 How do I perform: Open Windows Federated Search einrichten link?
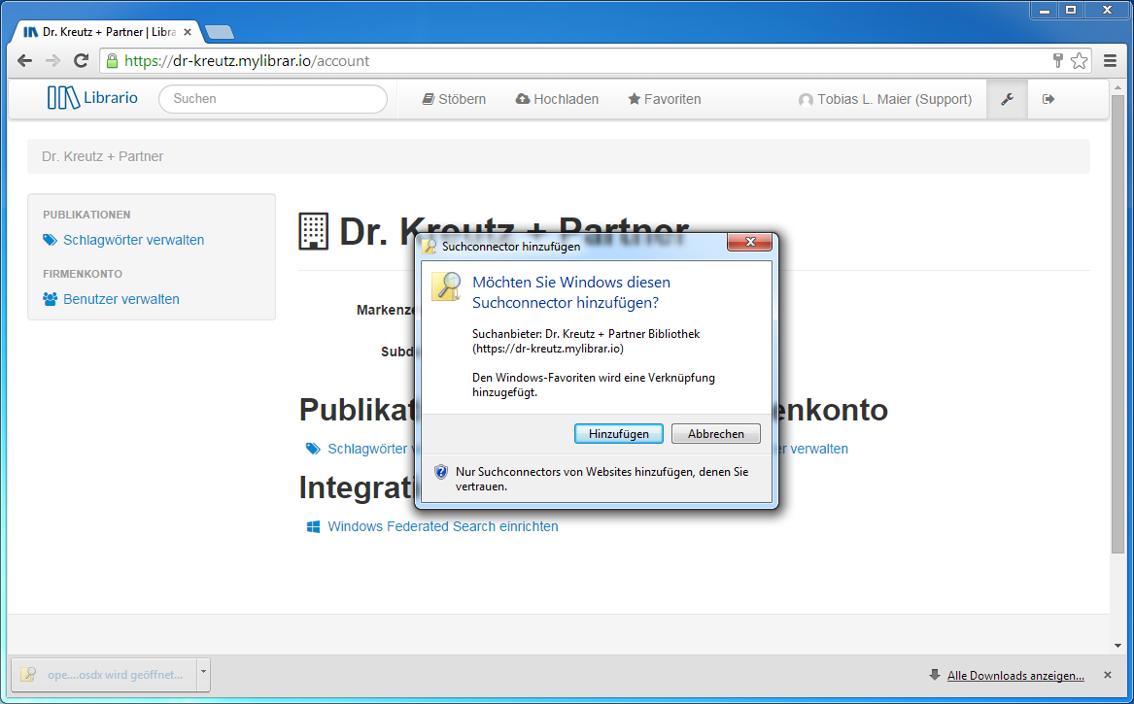pos(442,527)
